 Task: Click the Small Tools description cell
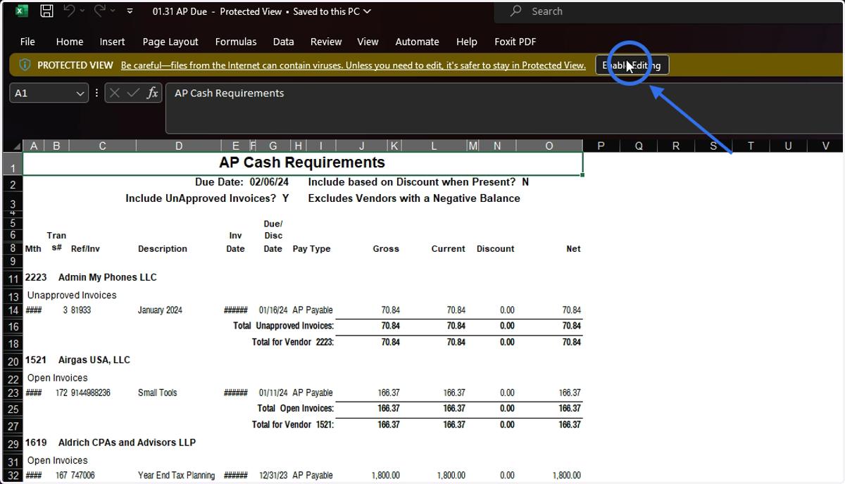pyautogui.click(x=158, y=393)
